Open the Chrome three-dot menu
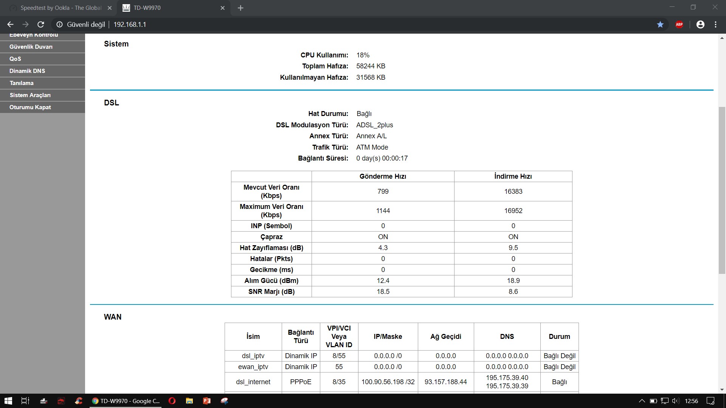 (x=715, y=25)
